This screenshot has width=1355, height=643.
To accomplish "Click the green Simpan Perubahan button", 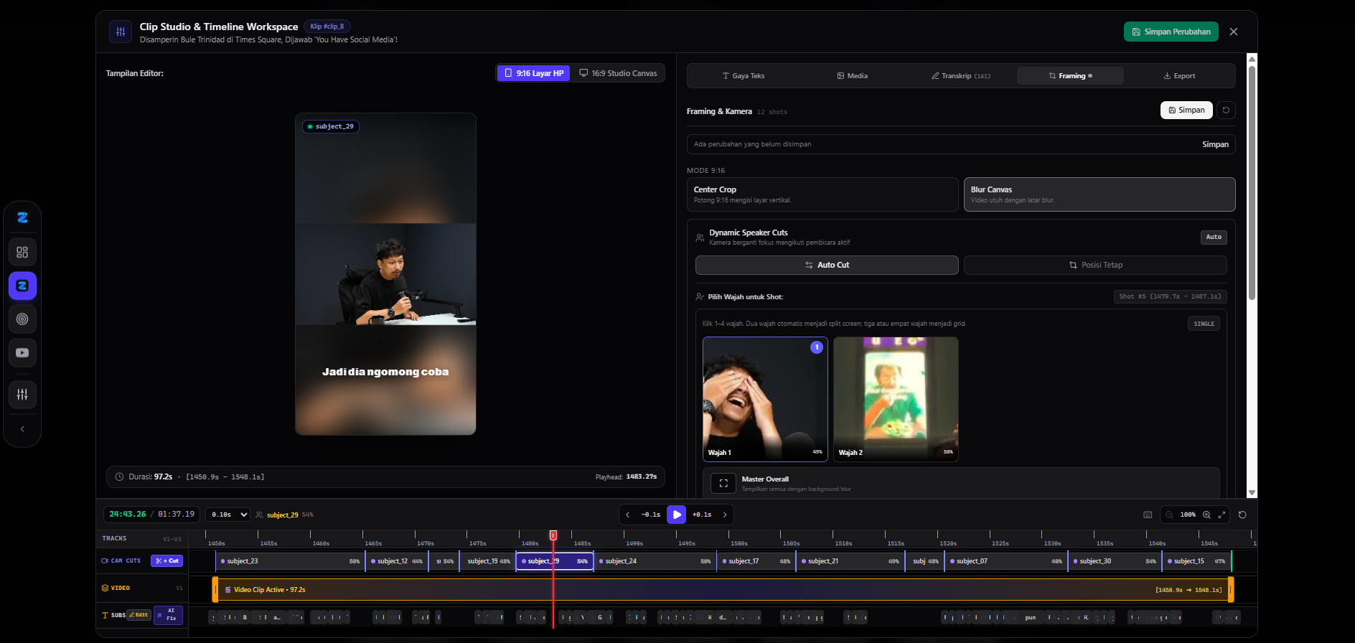I will 1171,32.
